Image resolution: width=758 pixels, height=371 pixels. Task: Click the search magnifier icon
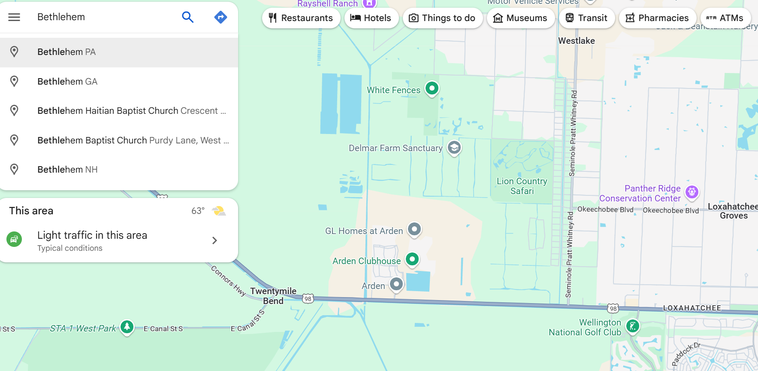188,17
